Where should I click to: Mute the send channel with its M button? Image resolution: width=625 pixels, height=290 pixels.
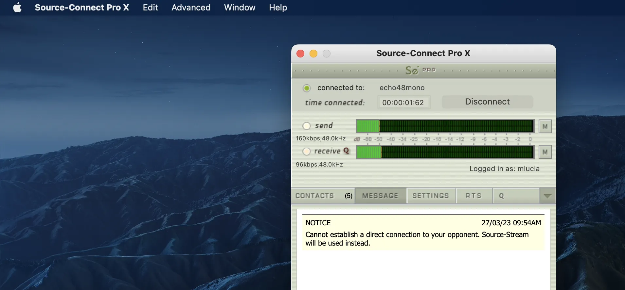(545, 126)
